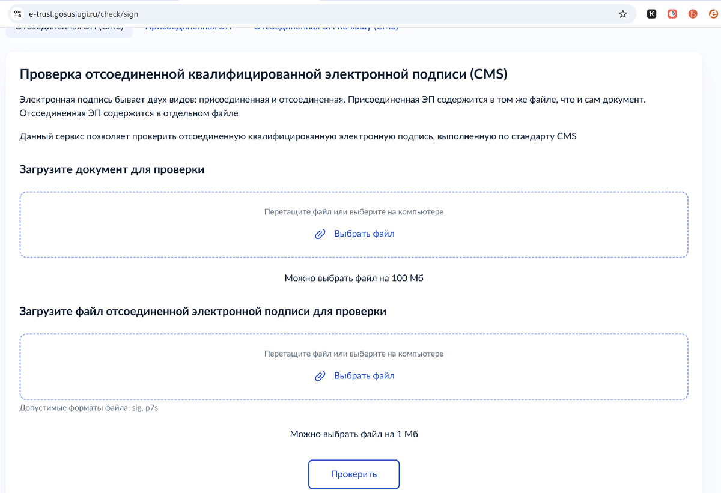Open the site information icon beside the URL
The width and height of the screenshot is (721, 493).
pos(17,14)
